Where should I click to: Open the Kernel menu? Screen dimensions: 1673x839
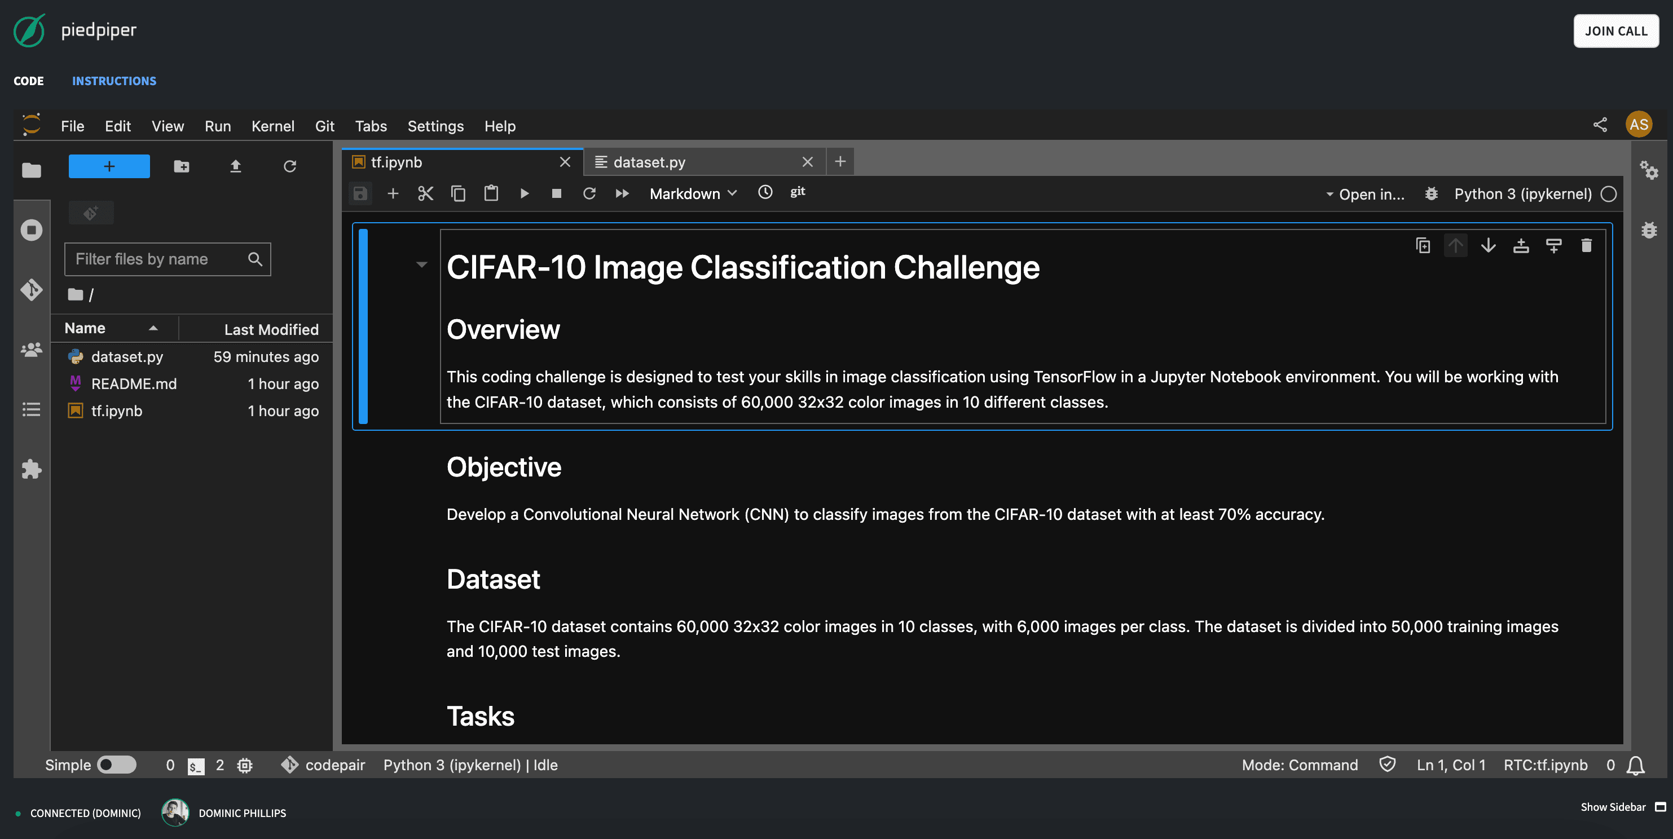[273, 125]
